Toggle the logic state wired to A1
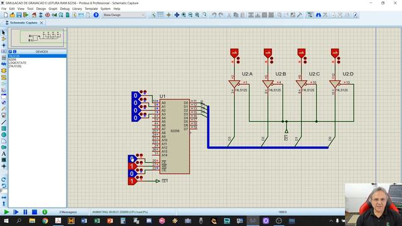Image resolution: width=402 pixels, height=226 pixels. point(136,103)
